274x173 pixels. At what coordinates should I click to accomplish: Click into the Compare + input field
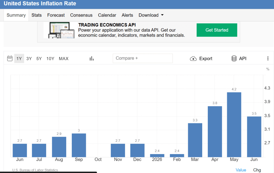click(x=143, y=58)
